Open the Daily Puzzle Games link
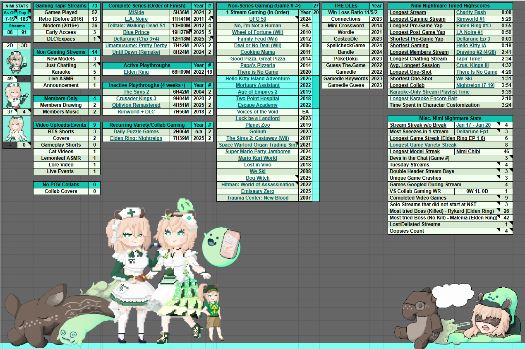 pyautogui.click(x=136, y=132)
